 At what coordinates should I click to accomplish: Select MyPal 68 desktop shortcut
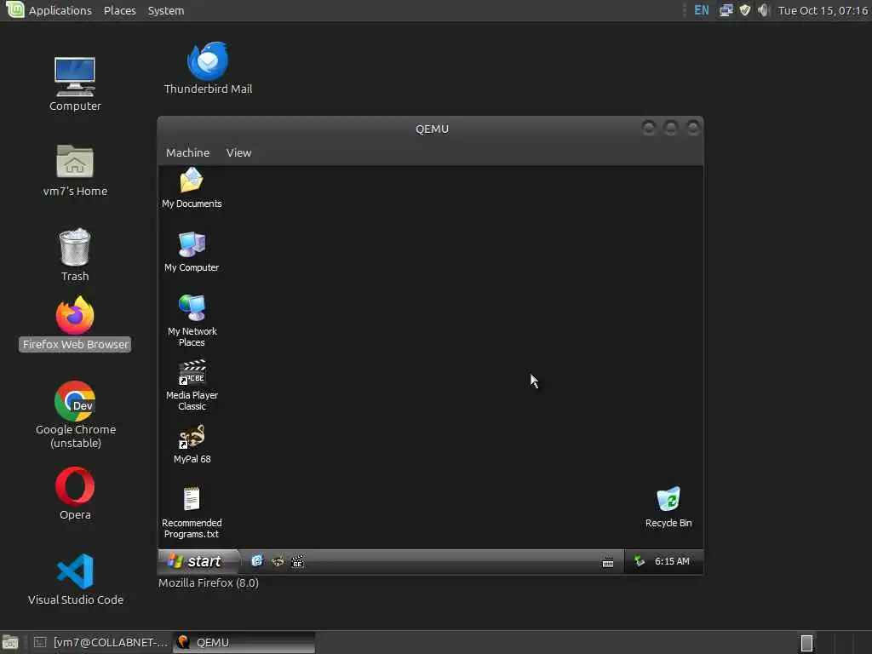(x=192, y=444)
